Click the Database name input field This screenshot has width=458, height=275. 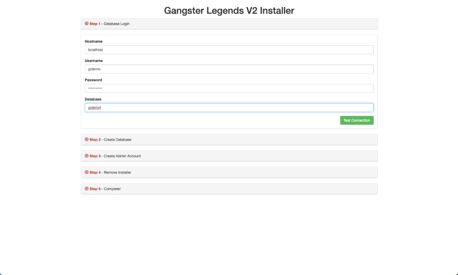pos(229,108)
